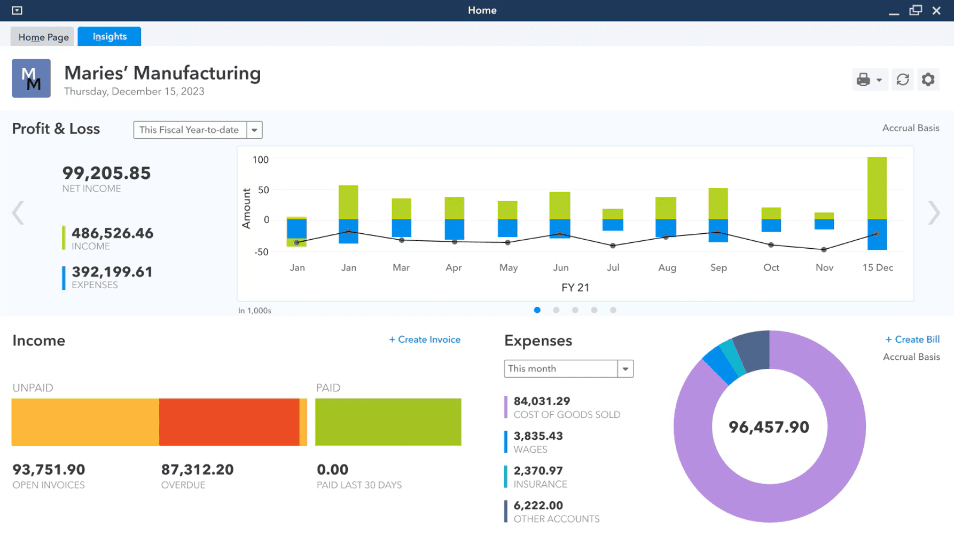Click the orange Open Invoices bar segment
This screenshot has width=954, height=537.
(x=85, y=422)
